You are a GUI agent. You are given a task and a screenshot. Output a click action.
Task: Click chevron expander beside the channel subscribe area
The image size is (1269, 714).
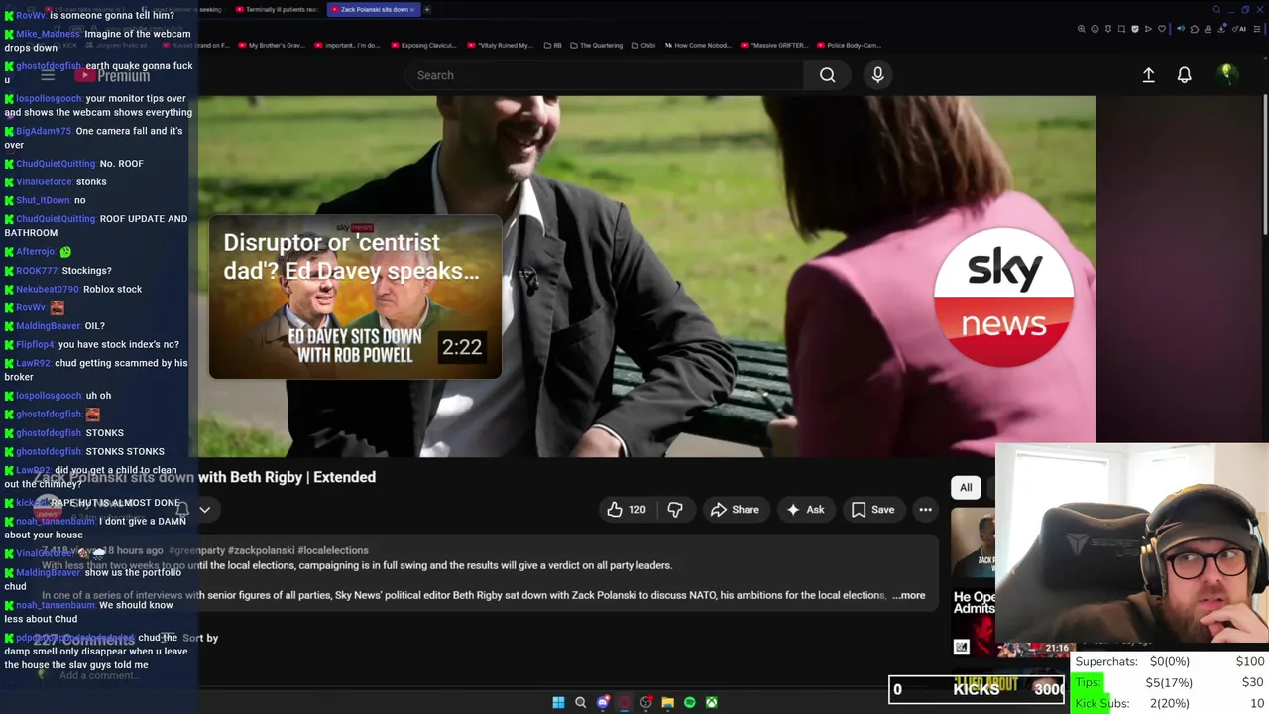[204, 510]
